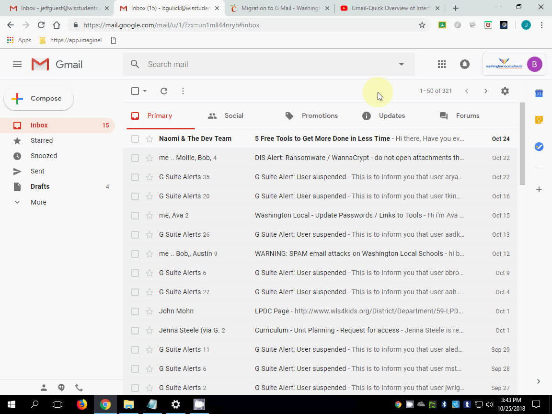Open the Google apps grid
552x414 pixels.
click(x=441, y=64)
